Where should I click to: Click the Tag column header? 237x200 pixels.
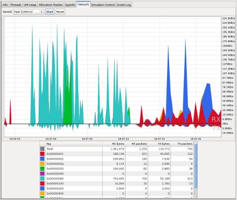[x=74, y=144]
